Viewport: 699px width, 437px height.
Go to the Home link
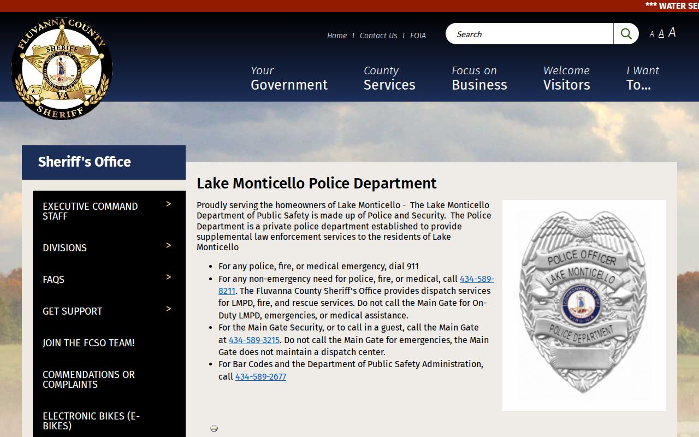(337, 36)
